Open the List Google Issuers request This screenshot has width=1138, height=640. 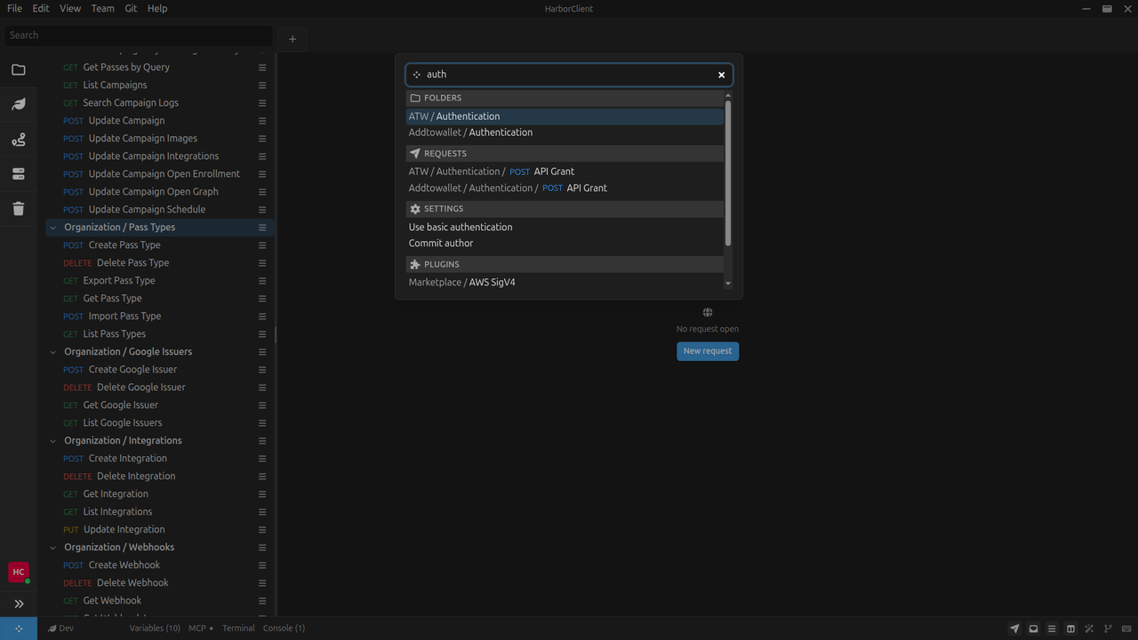123,423
